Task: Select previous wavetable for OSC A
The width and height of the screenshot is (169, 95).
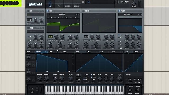Action: pyautogui.click(x=76, y=15)
